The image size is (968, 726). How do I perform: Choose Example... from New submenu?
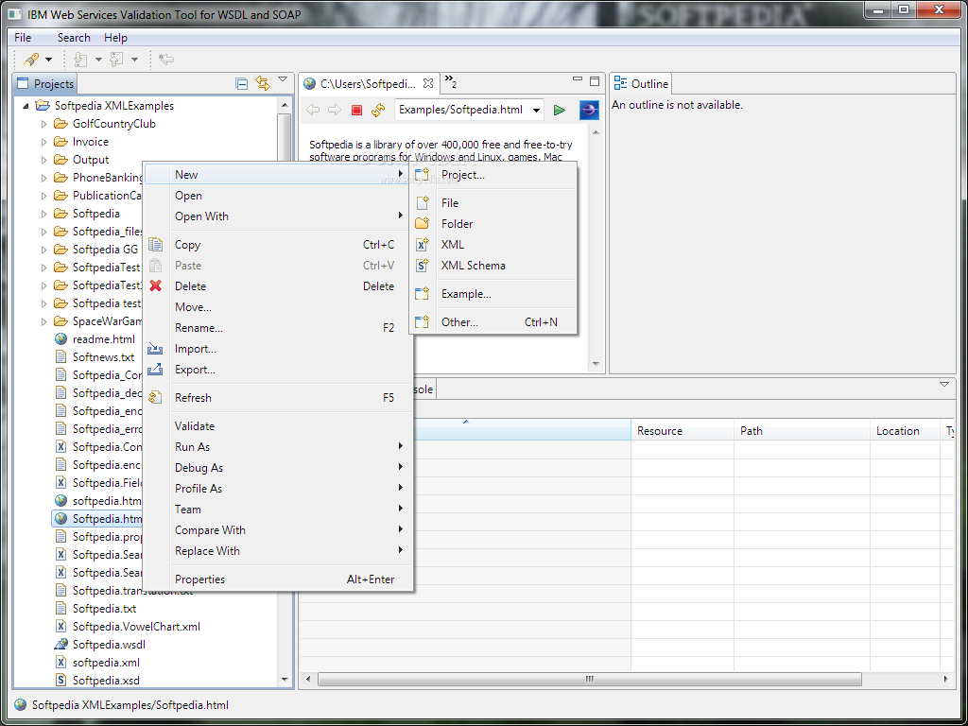click(493, 294)
